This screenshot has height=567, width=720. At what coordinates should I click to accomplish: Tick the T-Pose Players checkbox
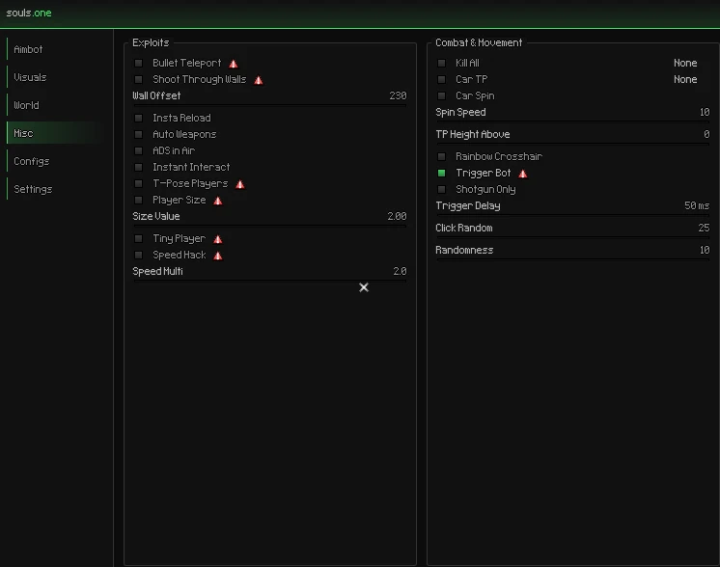(138, 184)
